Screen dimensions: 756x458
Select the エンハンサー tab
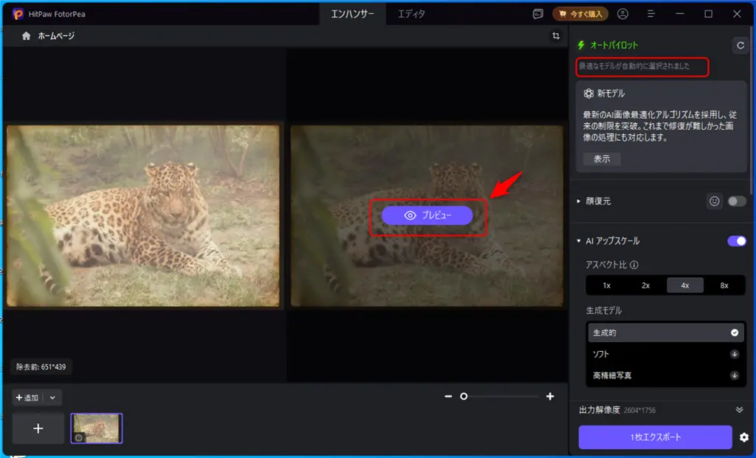tap(353, 13)
